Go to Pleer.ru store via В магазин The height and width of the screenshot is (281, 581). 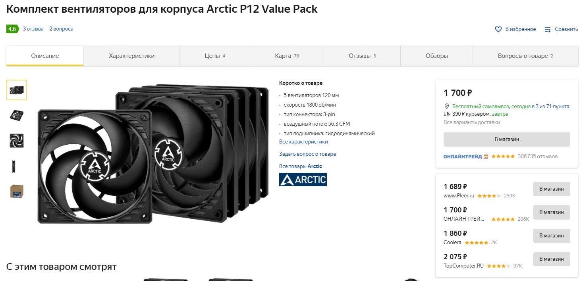(552, 189)
